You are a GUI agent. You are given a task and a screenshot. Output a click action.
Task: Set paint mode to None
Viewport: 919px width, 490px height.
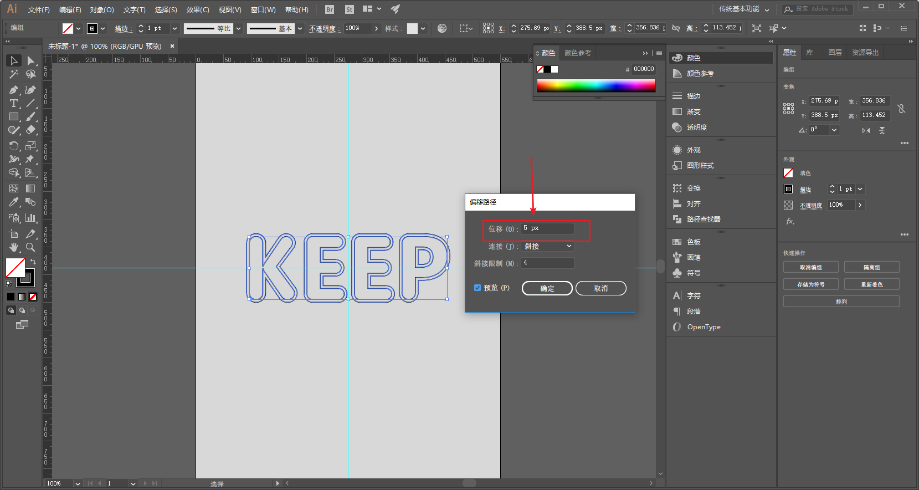click(33, 297)
